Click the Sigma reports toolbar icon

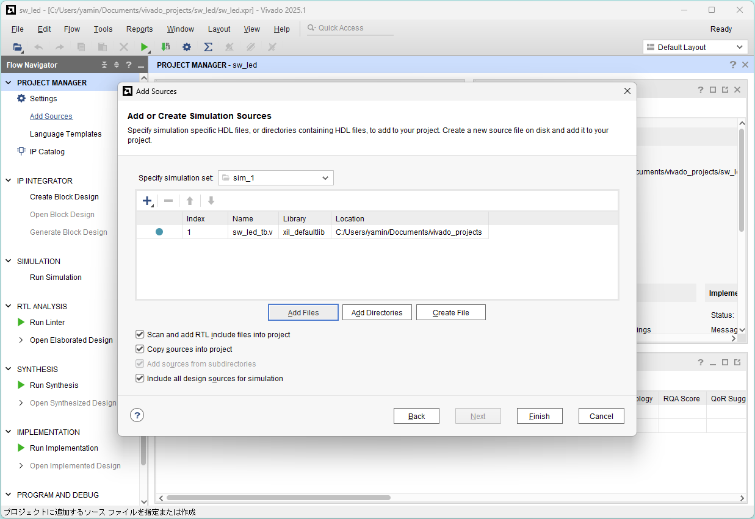point(208,47)
